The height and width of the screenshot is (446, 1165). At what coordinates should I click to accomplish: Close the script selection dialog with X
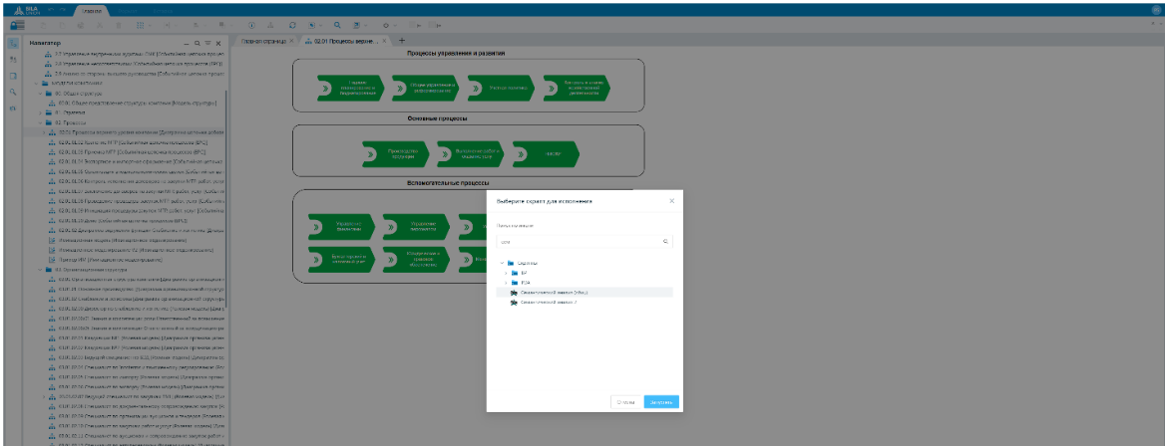point(671,201)
